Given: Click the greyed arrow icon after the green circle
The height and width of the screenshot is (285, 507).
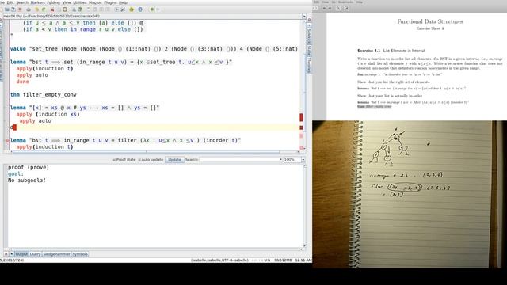Looking at the screenshot, I should (158, 9).
